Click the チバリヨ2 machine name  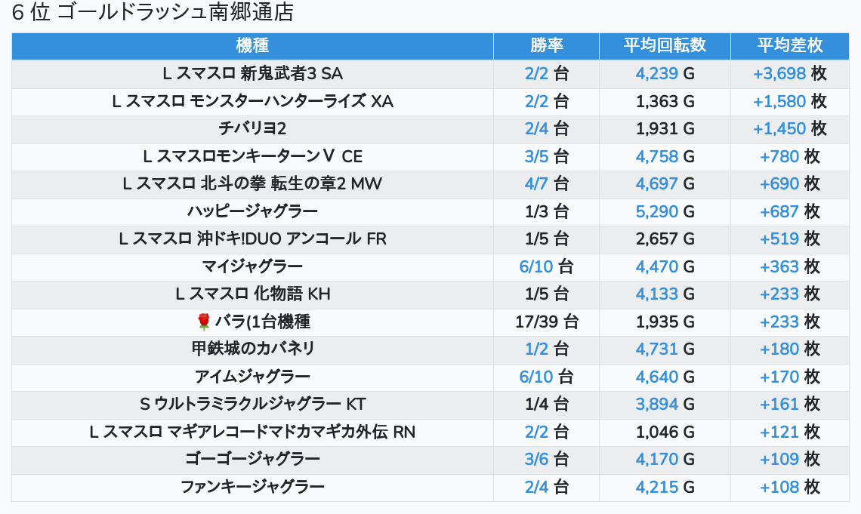[252, 128]
